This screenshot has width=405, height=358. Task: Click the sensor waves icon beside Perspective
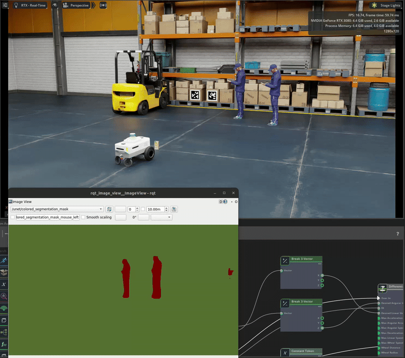[103, 5]
